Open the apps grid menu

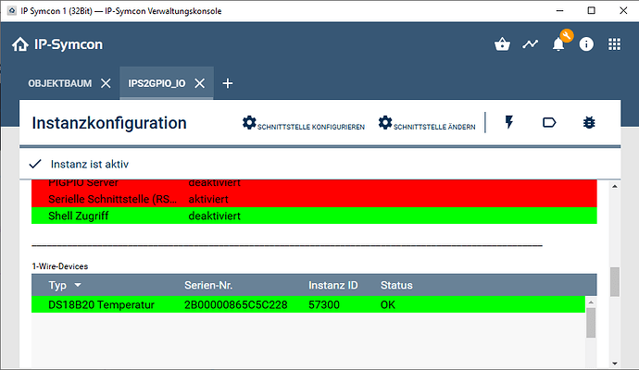pyautogui.click(x=614, y=44)
